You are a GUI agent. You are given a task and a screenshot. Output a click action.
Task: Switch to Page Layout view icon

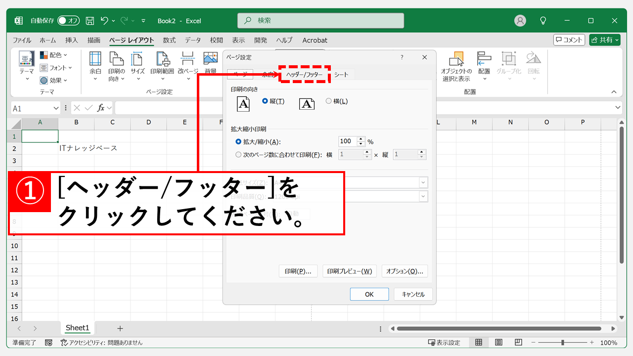coord(498,342)
